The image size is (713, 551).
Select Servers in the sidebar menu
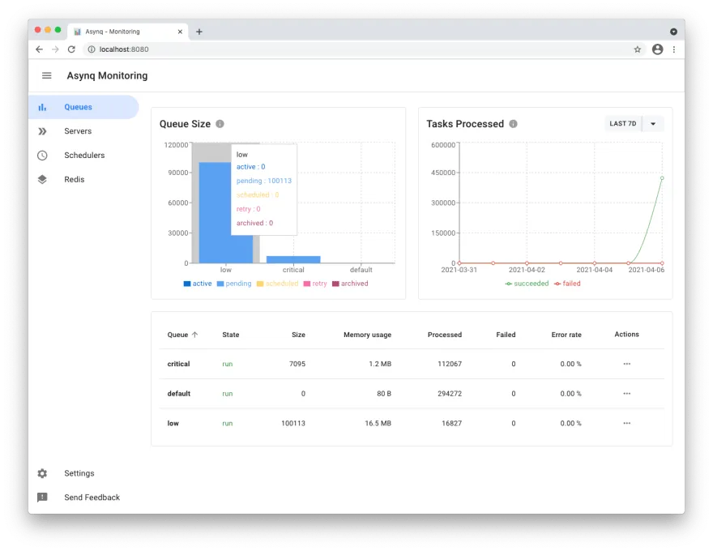[x=79, y=130]
